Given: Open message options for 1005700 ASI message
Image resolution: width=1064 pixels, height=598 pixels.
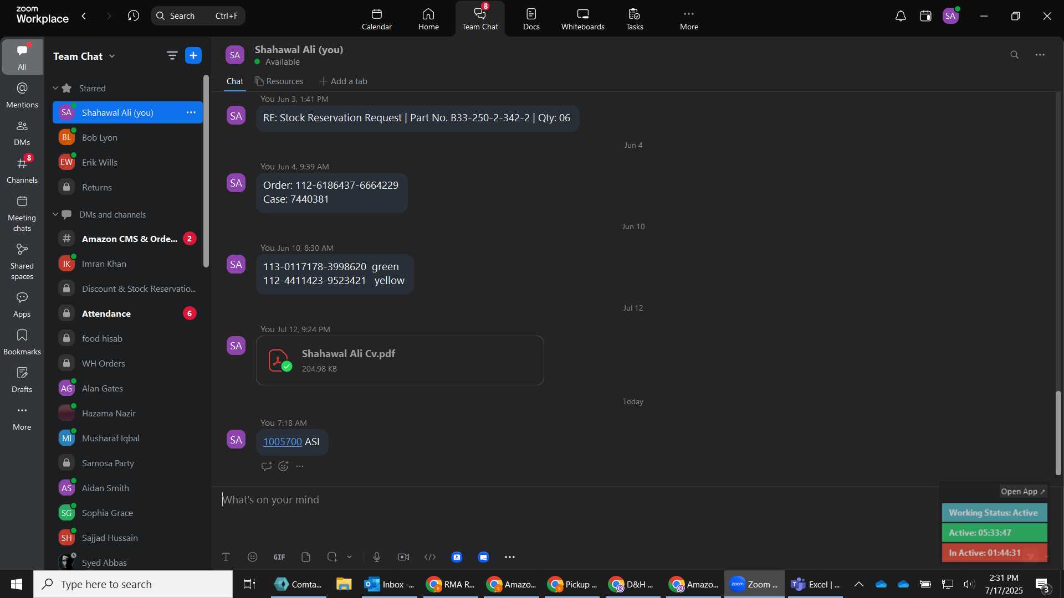Looking at the screenshot, I should pyautogui.click(x=300, y=466).
